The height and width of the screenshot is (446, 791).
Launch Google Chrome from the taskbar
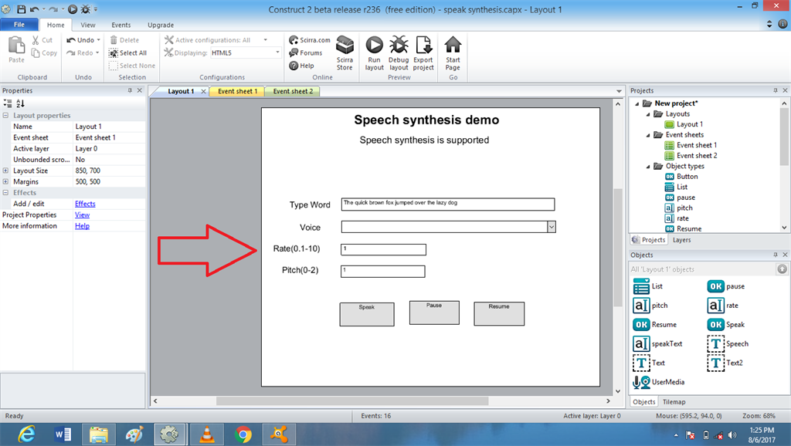tap(242, 434)
